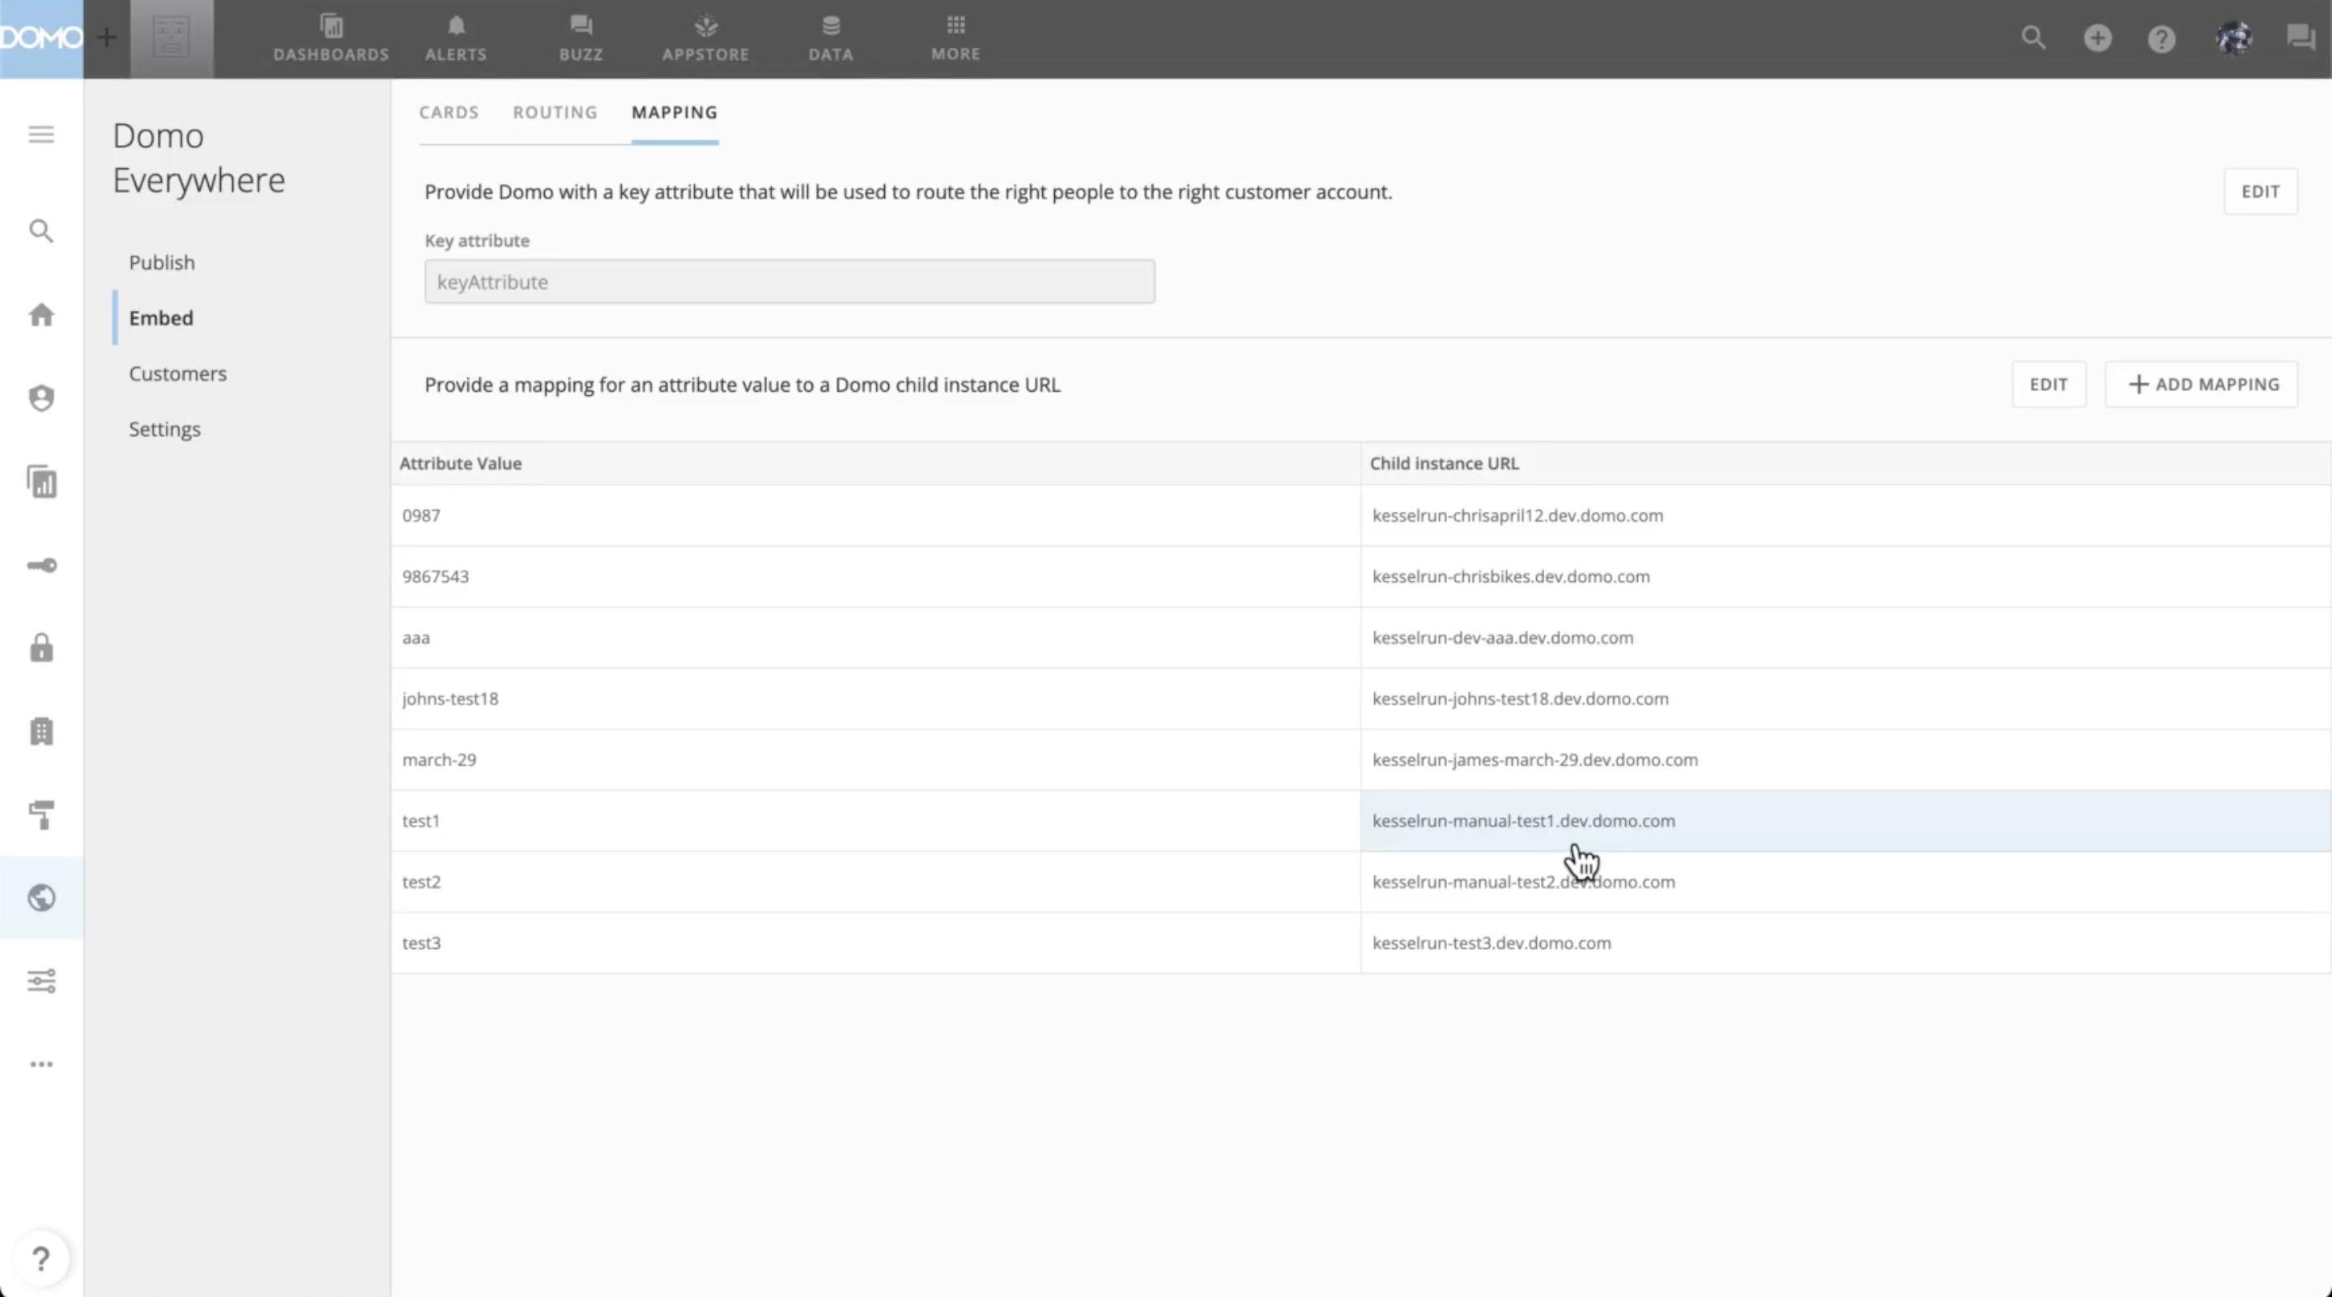Click Edit button next to Add Mapping
2332x1297 pixels.
coord(2048,385)
